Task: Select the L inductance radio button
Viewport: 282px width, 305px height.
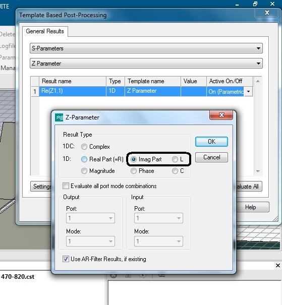Action: click(175, 159)
